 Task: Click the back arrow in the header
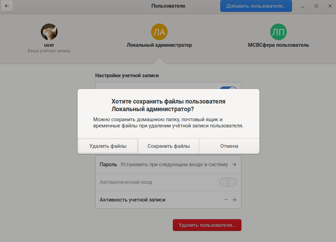click(x=7, y=6)
